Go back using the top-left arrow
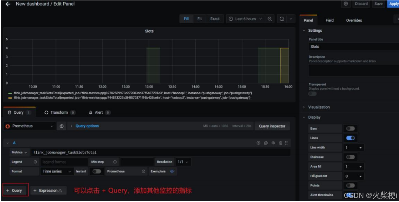The image size is (399, 202). tap(8, 4)
